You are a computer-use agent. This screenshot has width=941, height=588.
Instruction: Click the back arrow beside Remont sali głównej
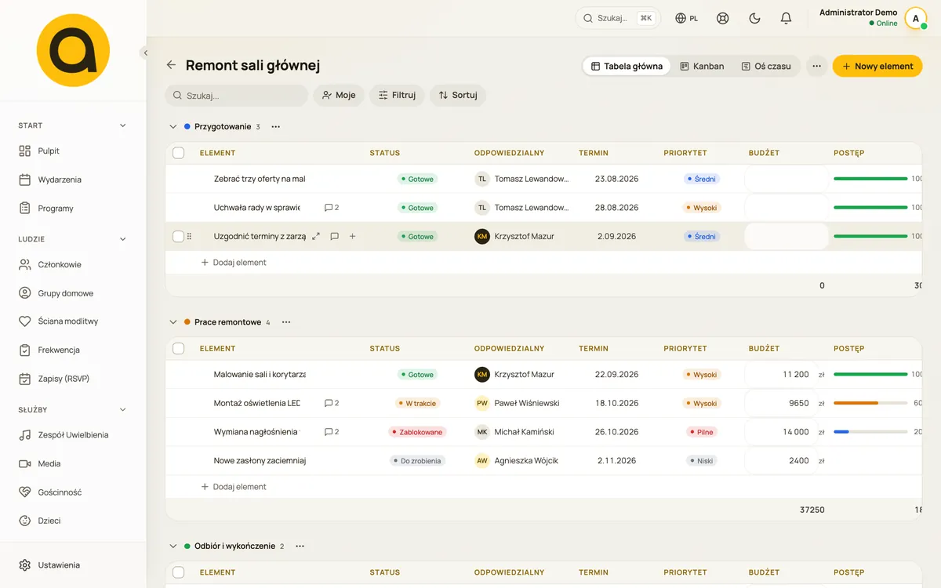(x=171, y=65)
